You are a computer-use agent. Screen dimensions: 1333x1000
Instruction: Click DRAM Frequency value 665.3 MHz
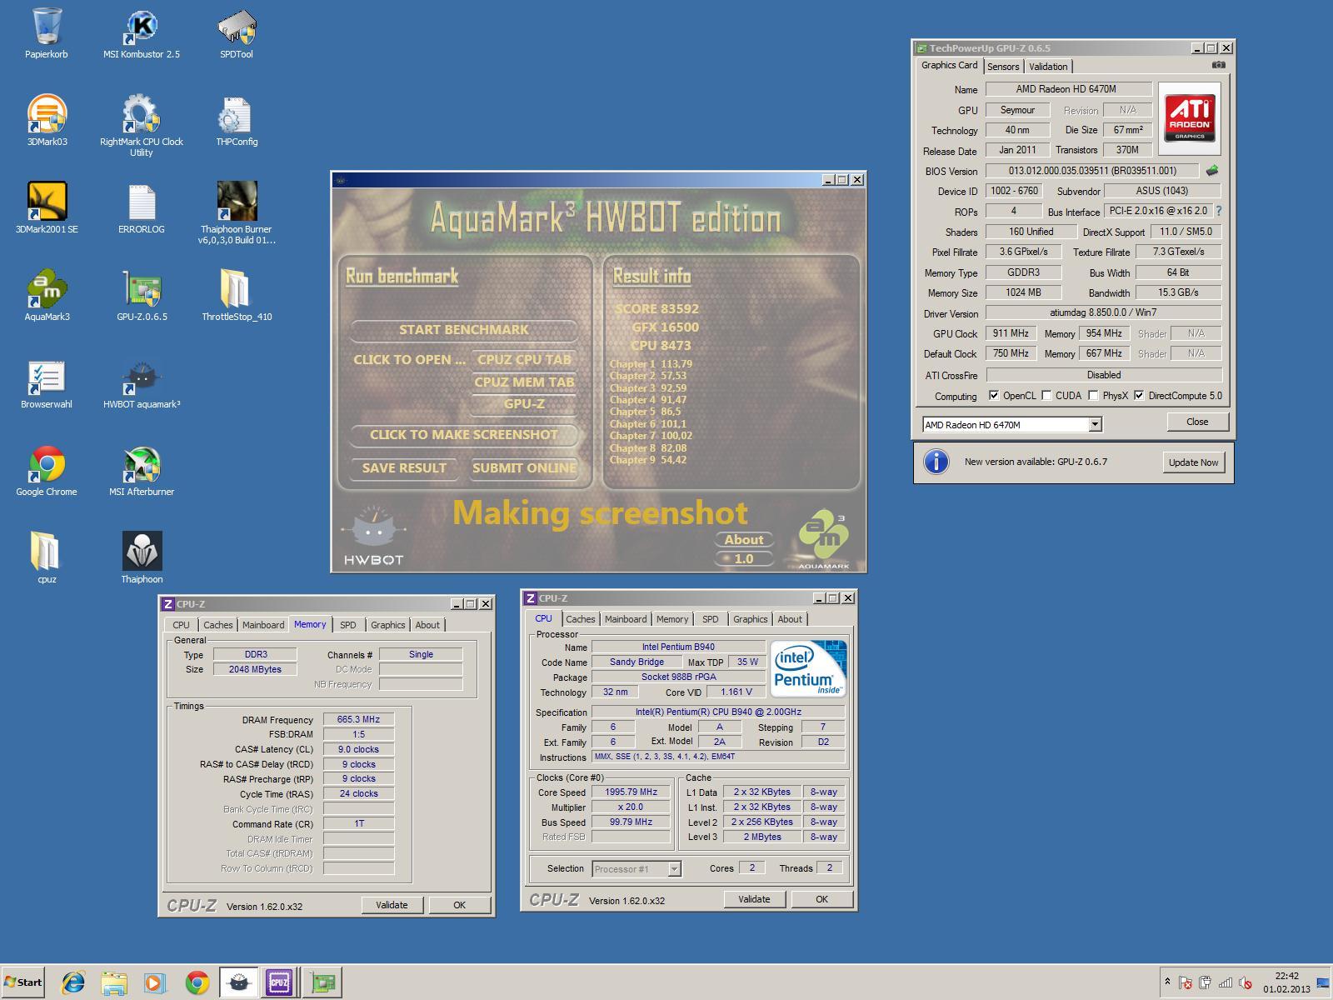[358, 719]
